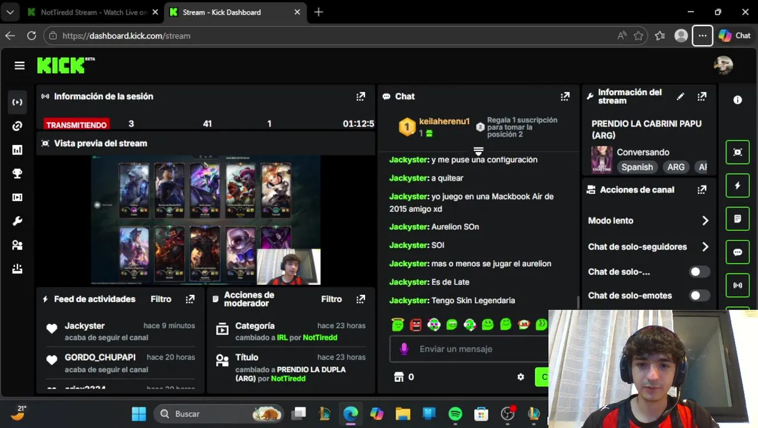The image size is (758, 428).
Task: Open the Filtro dropdown in Acciones de moderador
Action: coord(332,299)
